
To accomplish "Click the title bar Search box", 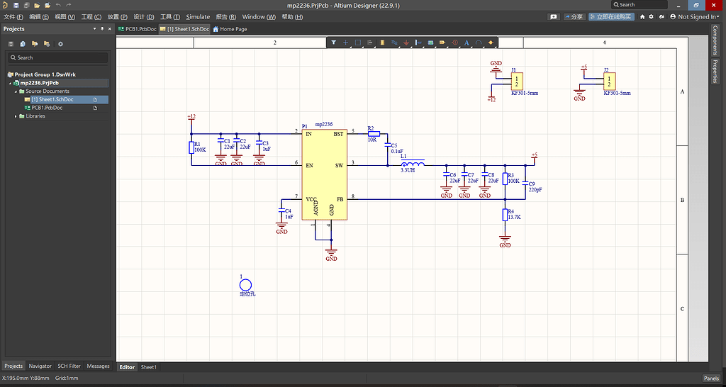I will 640,5.
